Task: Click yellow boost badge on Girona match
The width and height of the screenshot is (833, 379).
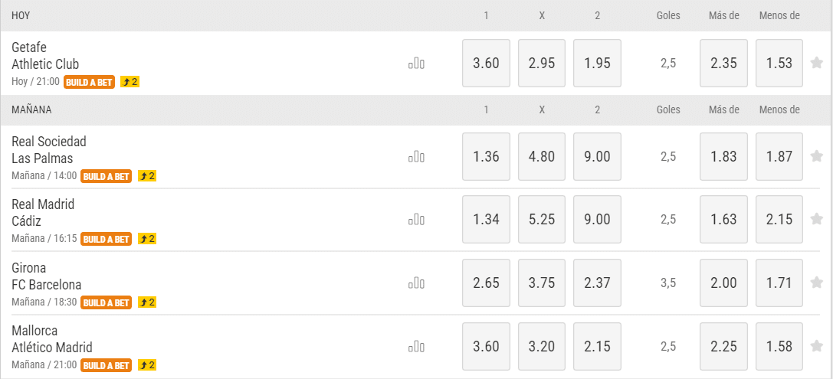Action: tap(147, 302)
